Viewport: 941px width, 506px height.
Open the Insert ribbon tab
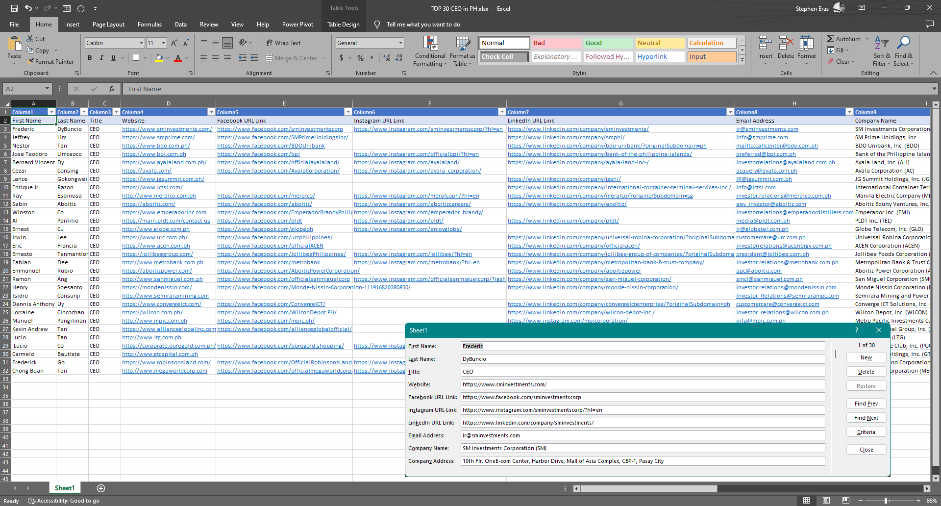coord(72,24)
